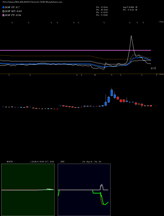The width and height of the screenshot is (164, 216).
Task: Click the '<Tops' marker label
Action: (161, 22)
